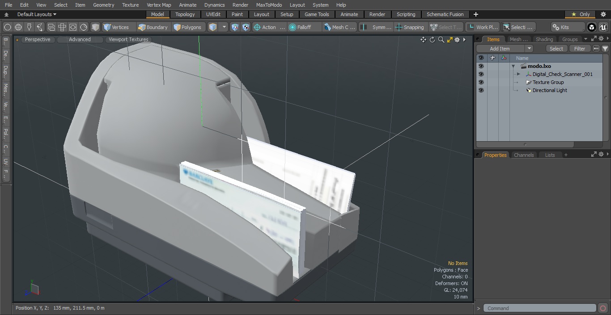Screen dimensions: 611x315
Task: Click the cross-shaped box icon in the toolbar
Action: point(62,27)
